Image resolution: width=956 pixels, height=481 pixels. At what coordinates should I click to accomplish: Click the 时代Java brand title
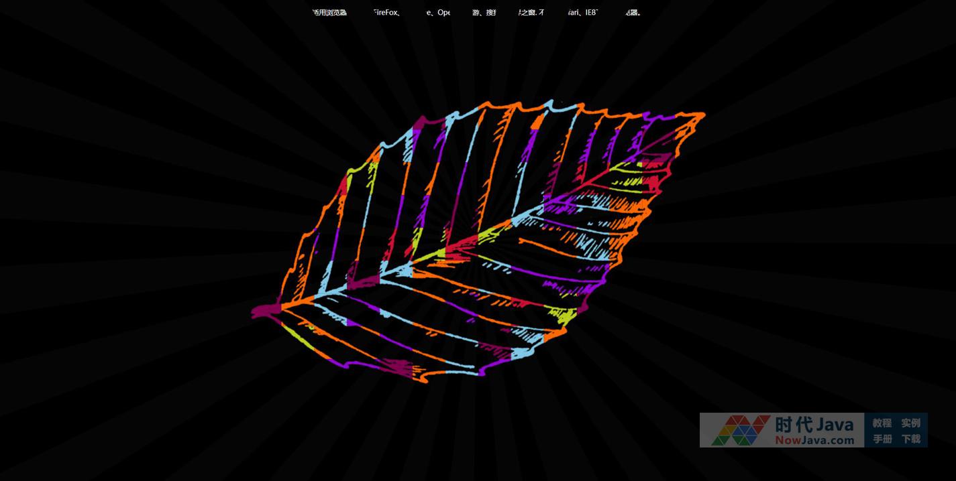814,424
